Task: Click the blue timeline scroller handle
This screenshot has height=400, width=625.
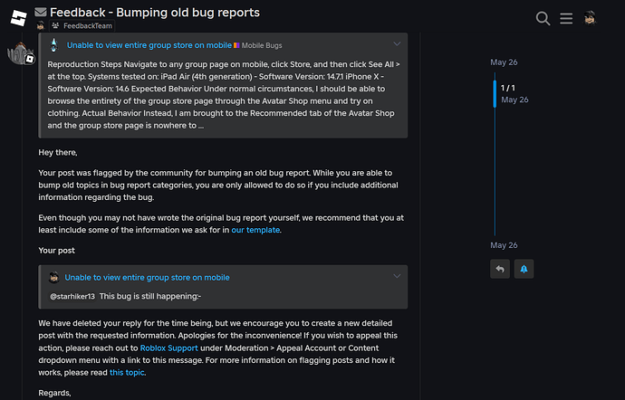Action: click(495, 93)
